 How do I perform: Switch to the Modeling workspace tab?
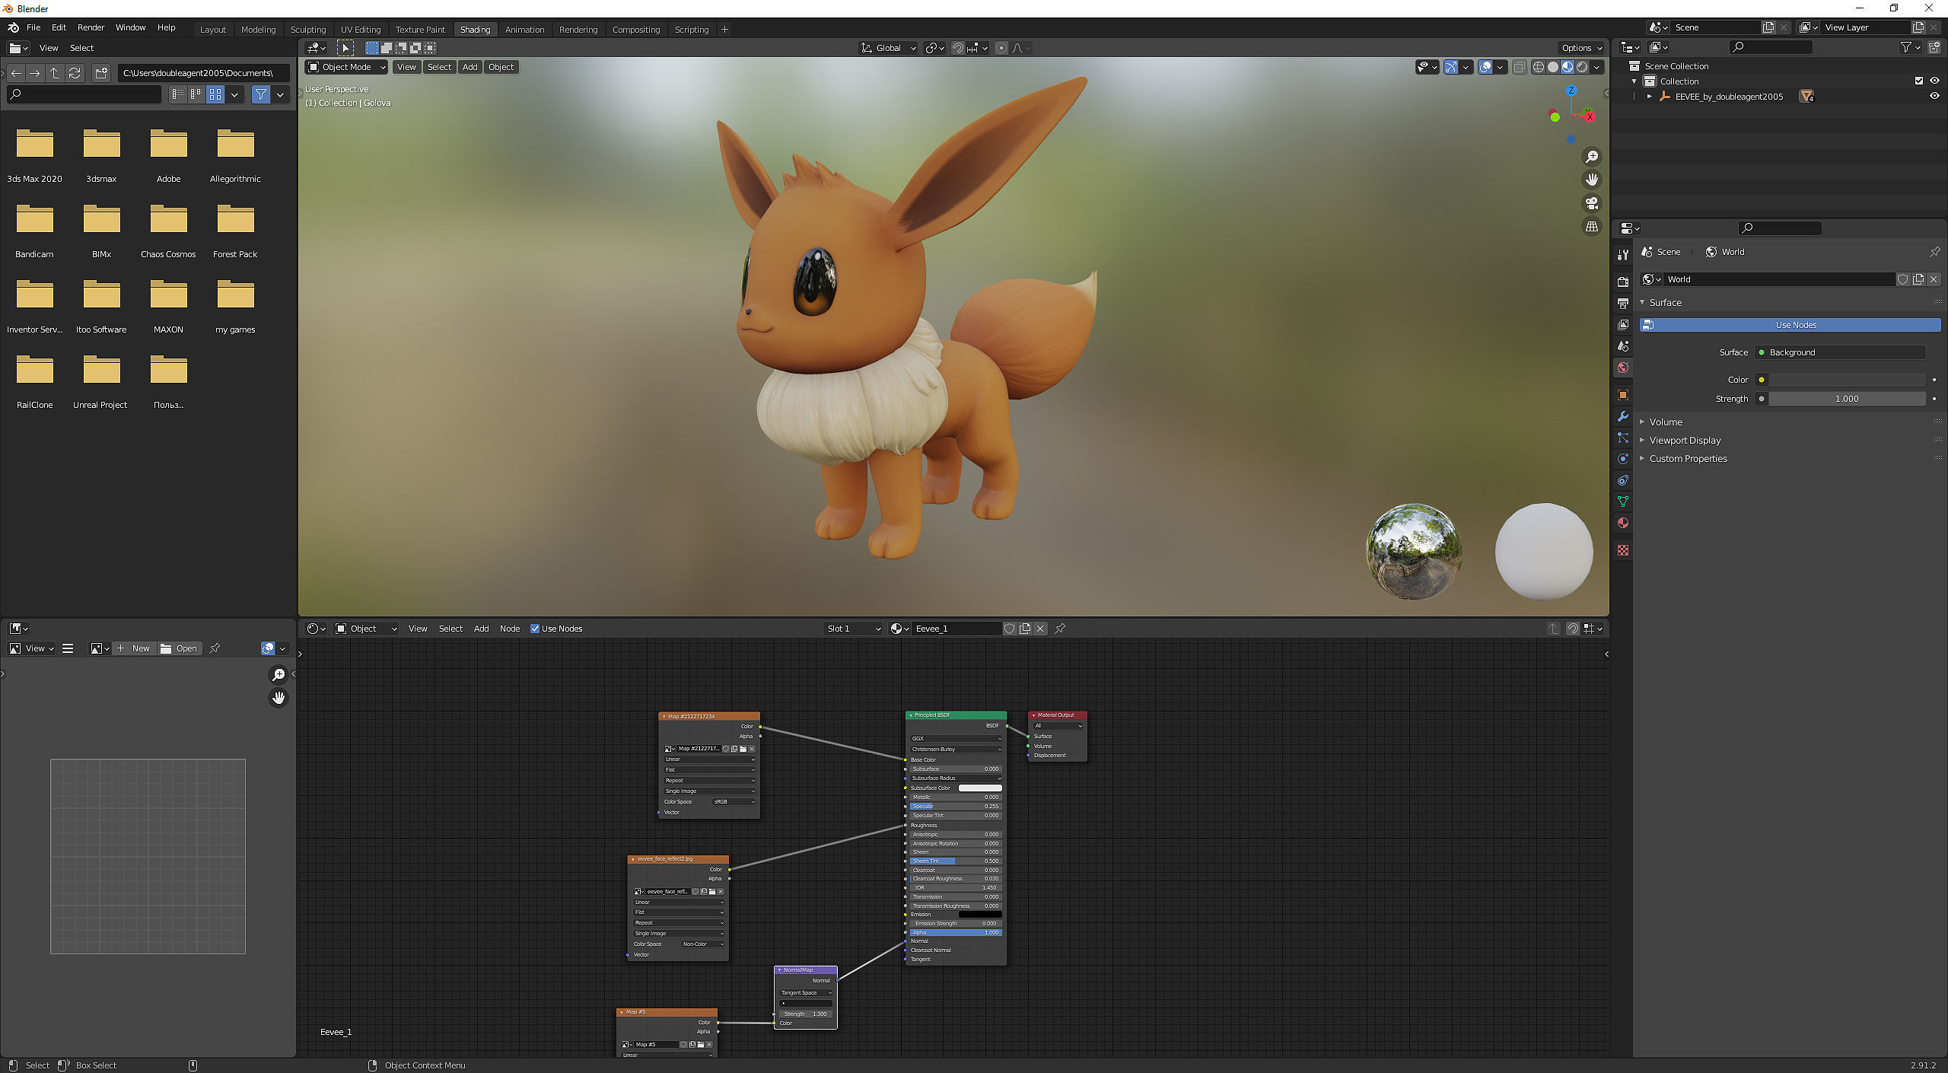tap(258, 30)
